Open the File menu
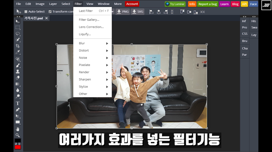This screenshot has width=272, height=152. click(18, 4)
